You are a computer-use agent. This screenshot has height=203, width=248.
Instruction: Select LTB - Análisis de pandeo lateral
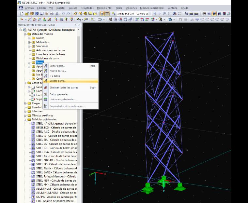click(55, 201)
